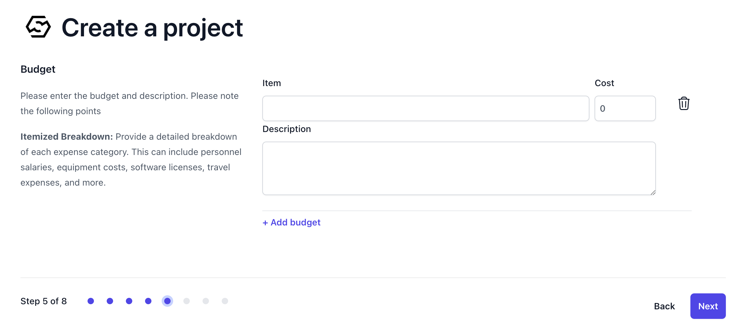The width and height of the screenshot is (738, 331).
Task: Click the Item name input field
Action: (x=426, y=108)
